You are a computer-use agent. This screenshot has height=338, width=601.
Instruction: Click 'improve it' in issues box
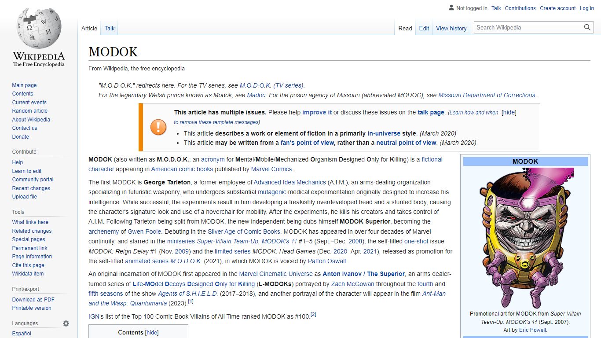click(317, 112)
